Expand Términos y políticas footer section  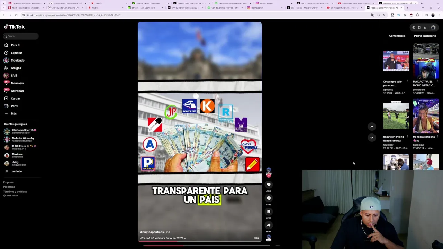click(x=15, y=192)
